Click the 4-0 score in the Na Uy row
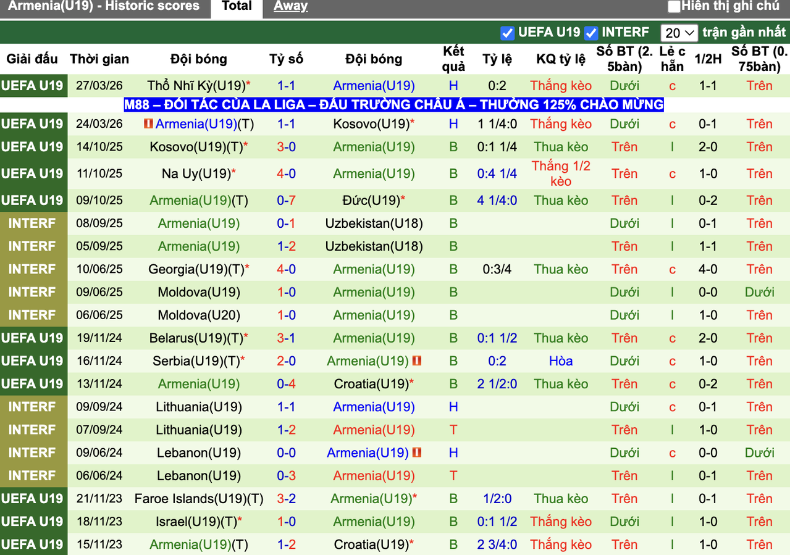The image size is (790, 555). (286, 174)
